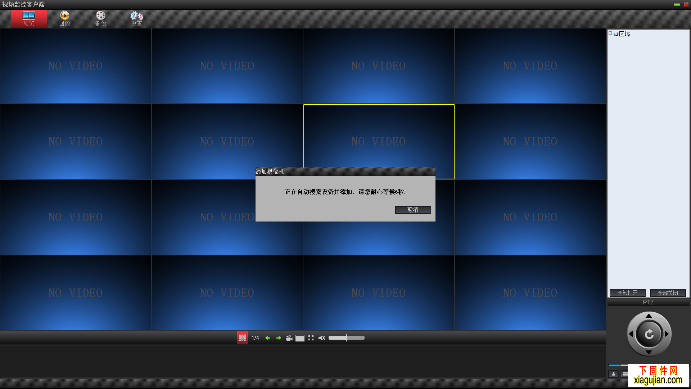Open the 回放 (Playback) tab
The height and width of the screenshot is (389, 691).
pyautogui.click(x=64, y=18)
